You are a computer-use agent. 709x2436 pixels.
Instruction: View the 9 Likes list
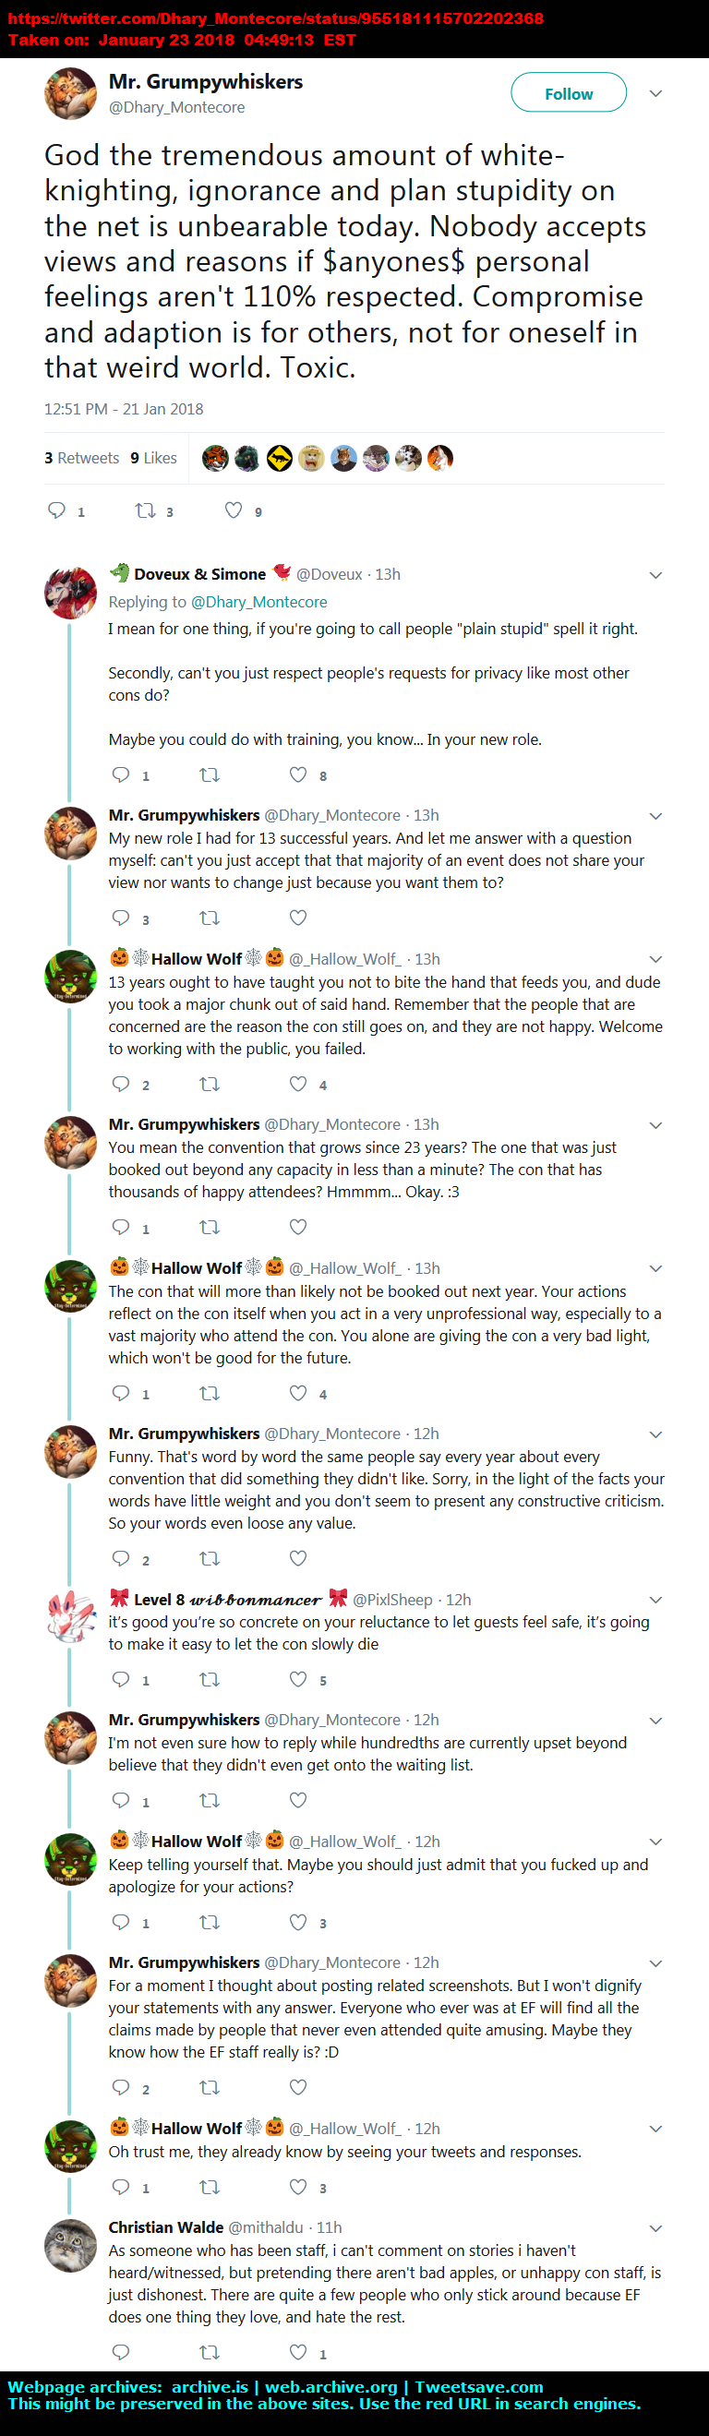click(154, 458)
